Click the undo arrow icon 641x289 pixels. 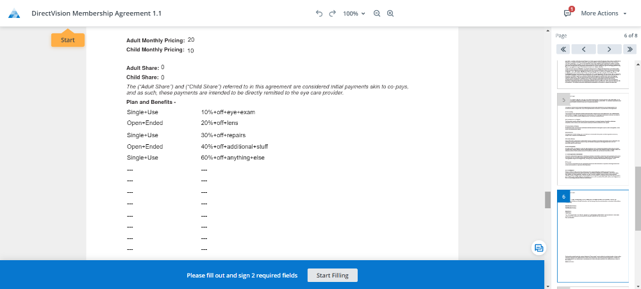click(x=319, y=13)
